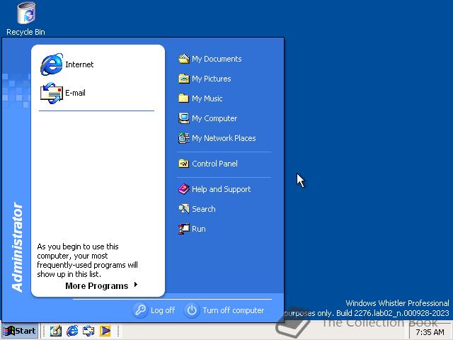Open My Pictures text entry

click(x=212, y=79)
